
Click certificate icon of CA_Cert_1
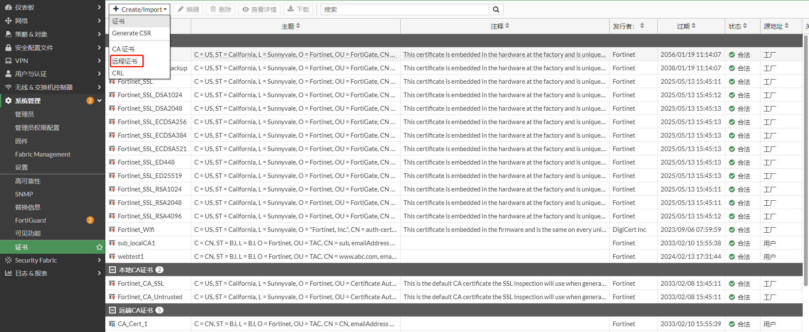(x=112, y=324)
